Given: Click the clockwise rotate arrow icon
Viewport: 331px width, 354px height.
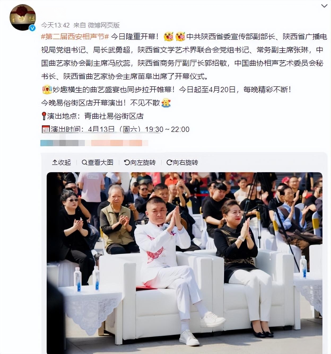Looking at the screenshot, I should [169, 162].
